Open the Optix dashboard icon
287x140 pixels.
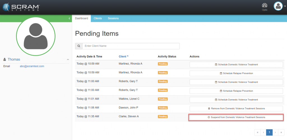(x=264, y=6)
